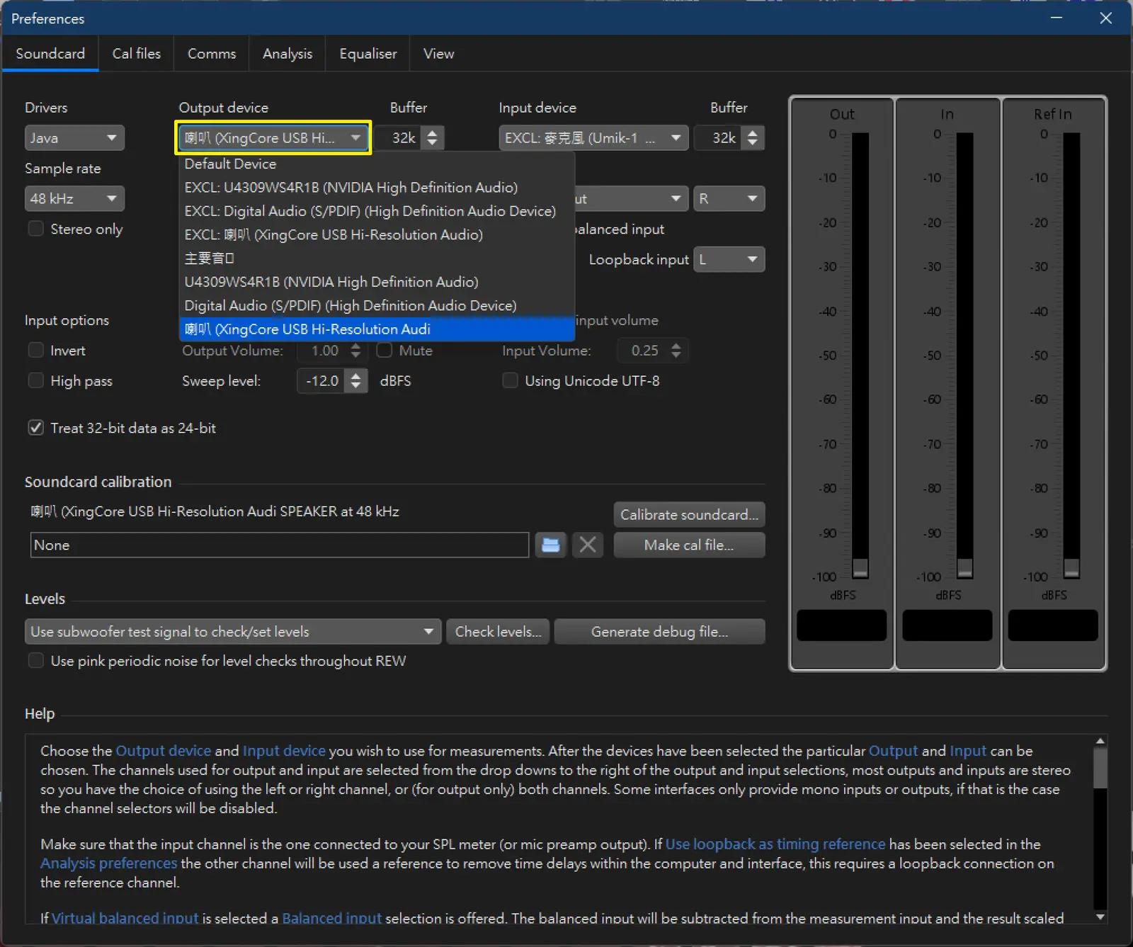Image resolution: width=1133 pixels, height=947 pixels.
Task: Choose Default Device from output list
Action: click(x=377, y=164)
